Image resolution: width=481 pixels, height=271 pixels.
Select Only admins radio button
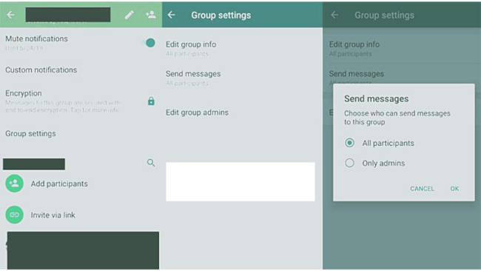click(x=349, y=163)
